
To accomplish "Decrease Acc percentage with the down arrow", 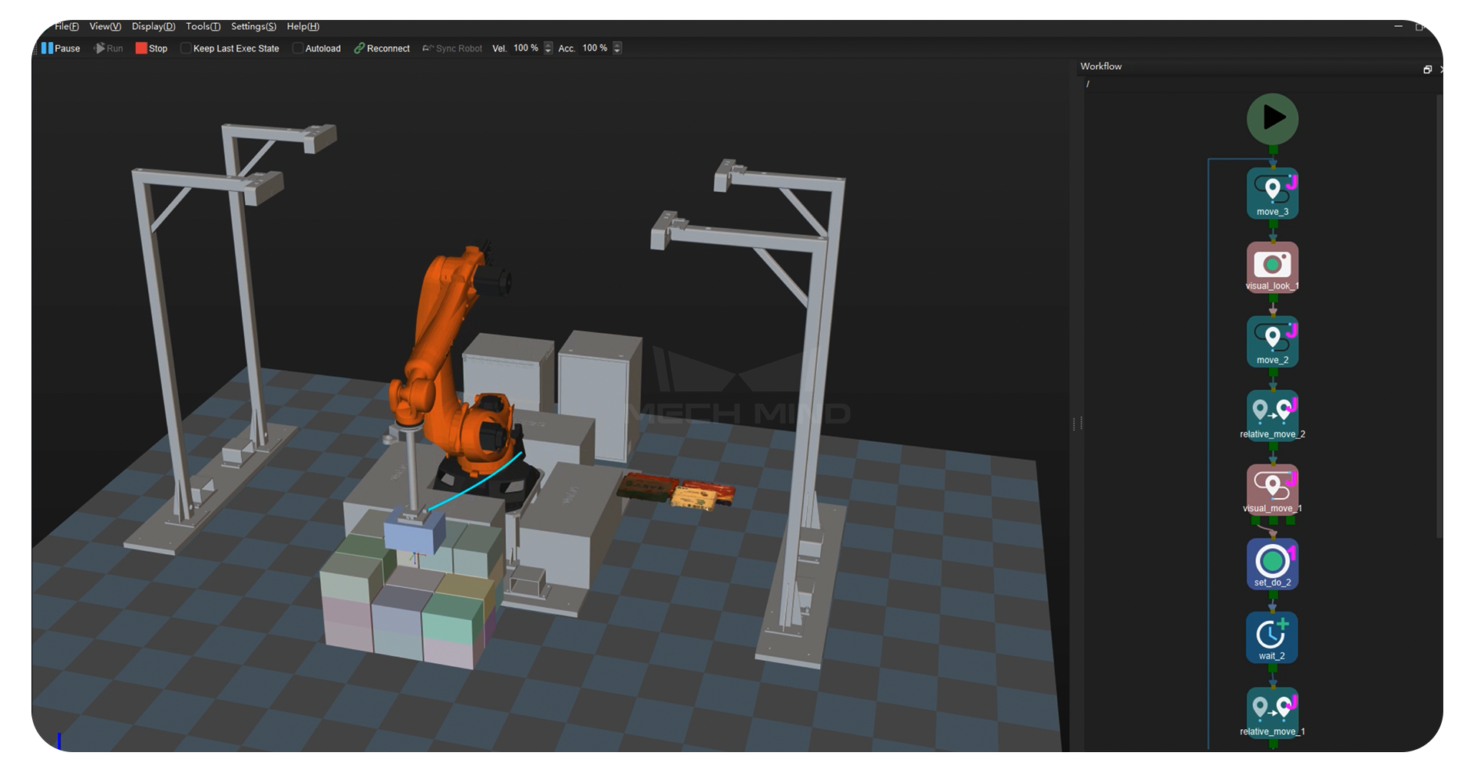I will tap(617, 51).
